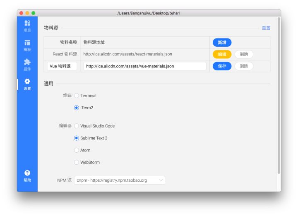The height and width of the screenshot is (216, 298).
Task: Choose WebStorm as editor
Action: [x=77, y=163]
